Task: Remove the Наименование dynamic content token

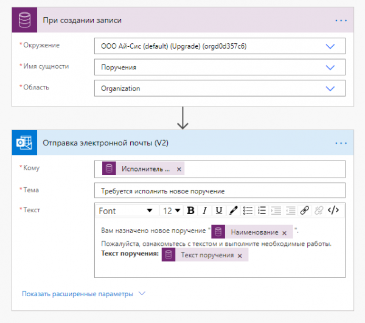Action: (284, 232)
